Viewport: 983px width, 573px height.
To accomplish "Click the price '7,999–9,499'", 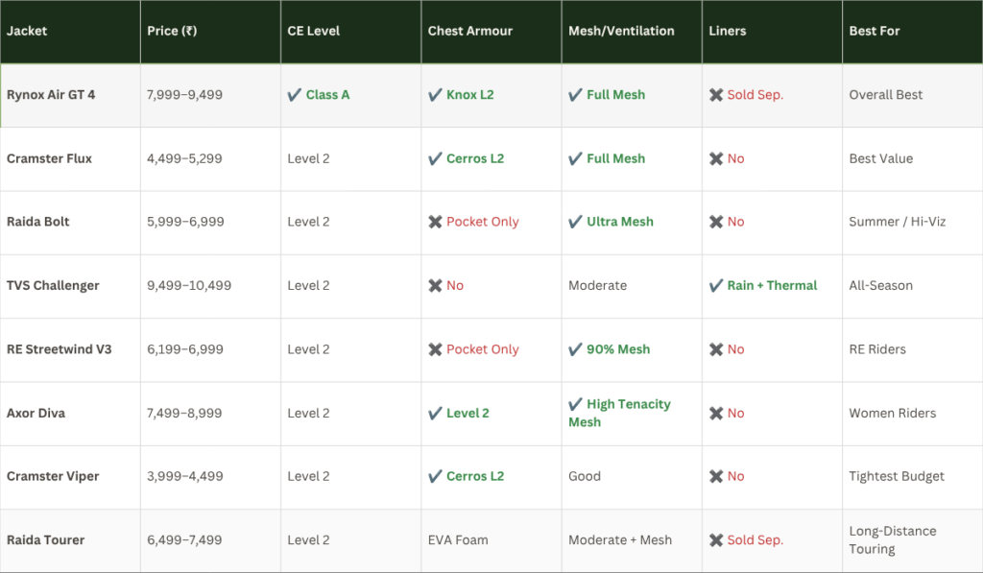I will point(184,95).
